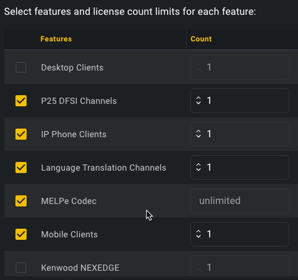The image size is (298, 280).
Task: Select the Desktop Clients row label
Action: [72, 67]
